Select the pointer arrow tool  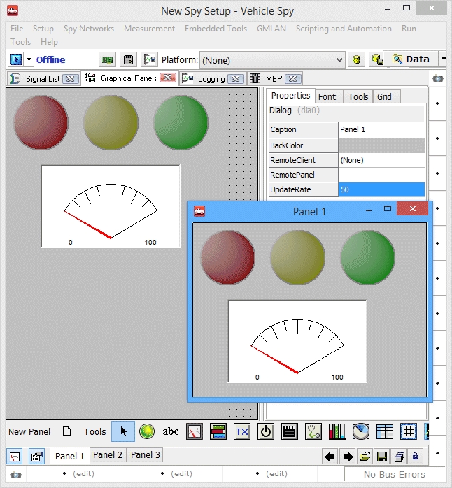pos(123,431)
